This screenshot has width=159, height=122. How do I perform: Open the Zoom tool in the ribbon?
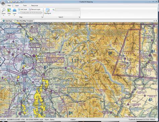[x=4, y=11]
